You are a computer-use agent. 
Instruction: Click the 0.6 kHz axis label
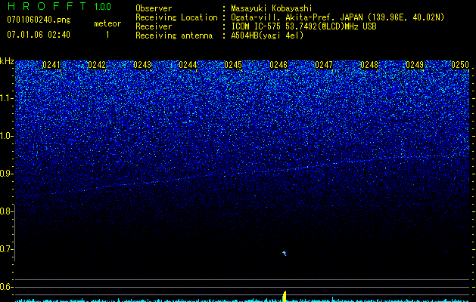click(x=5, y=287)
